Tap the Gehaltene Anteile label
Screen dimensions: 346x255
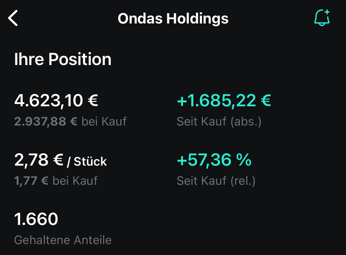point(63,240)
